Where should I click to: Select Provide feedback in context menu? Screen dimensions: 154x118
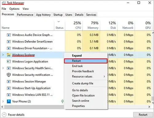pos(86,71)
